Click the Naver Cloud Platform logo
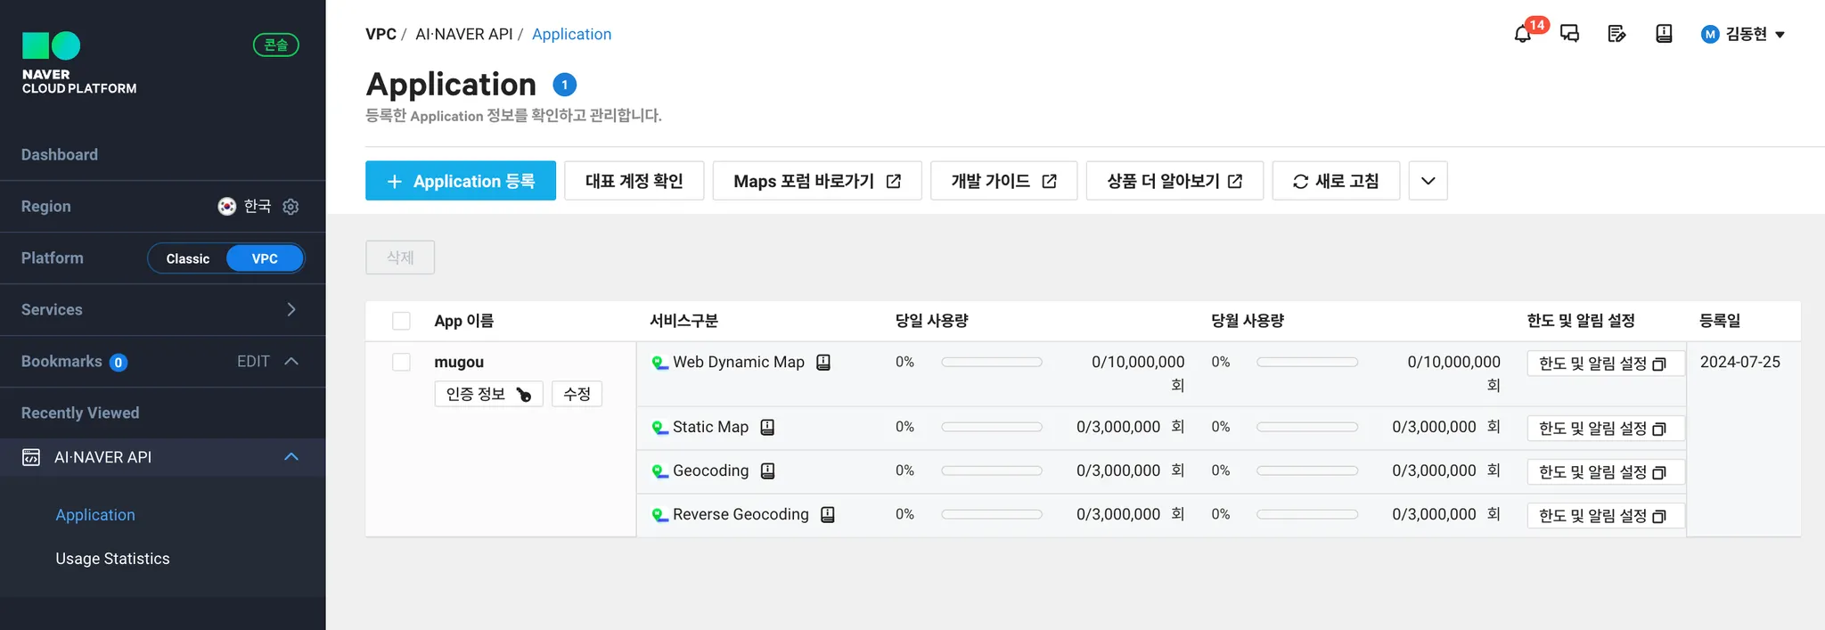The height and width of the screenshot is (630, 1825). point(79,63)
